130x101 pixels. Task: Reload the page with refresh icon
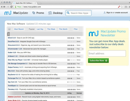[11, 7]
